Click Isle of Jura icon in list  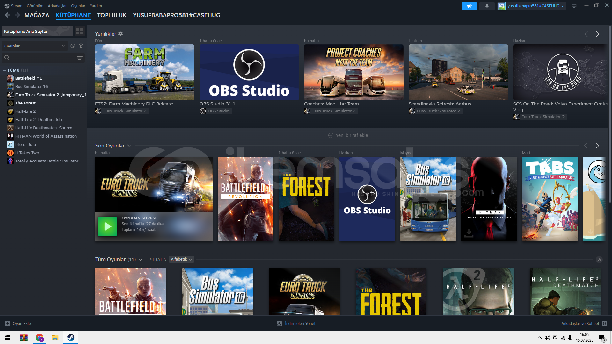pyautogui.click(x=11, y=144)
